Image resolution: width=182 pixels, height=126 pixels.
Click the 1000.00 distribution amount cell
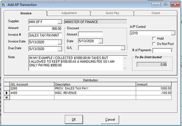(154, 89)
